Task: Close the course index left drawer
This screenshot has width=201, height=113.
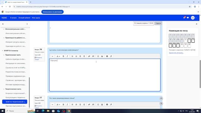Action: (3, 24)
